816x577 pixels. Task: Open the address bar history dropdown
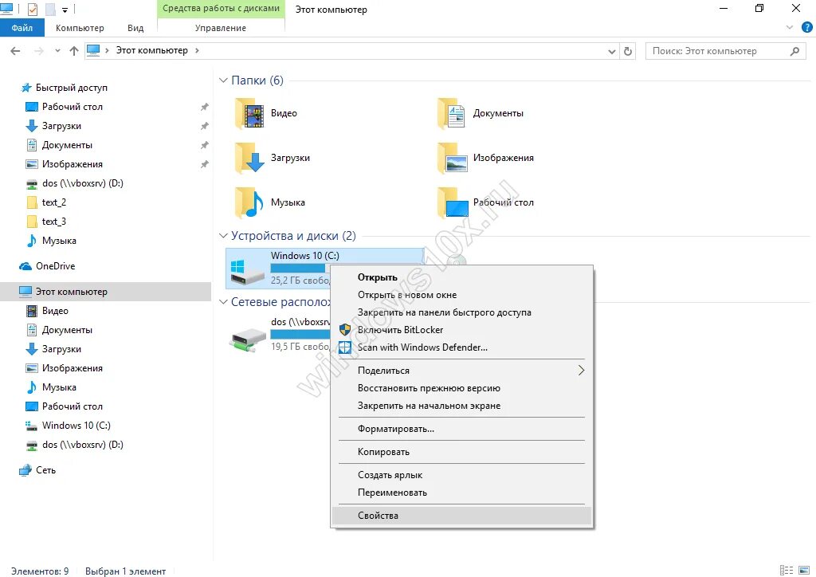[x=612, y=51]
